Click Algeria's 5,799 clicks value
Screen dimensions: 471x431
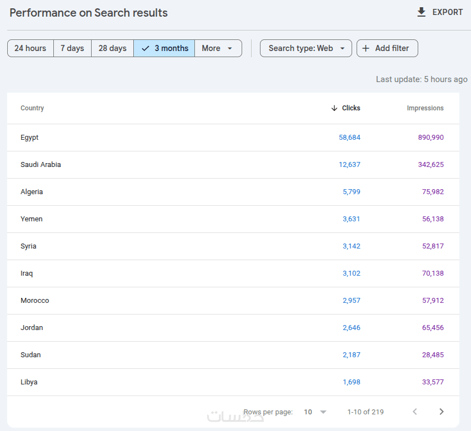(351, 192)
